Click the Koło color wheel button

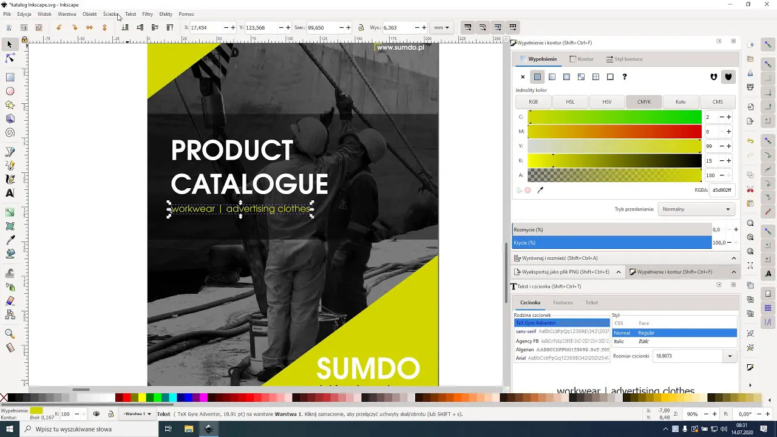coord(680,102)
